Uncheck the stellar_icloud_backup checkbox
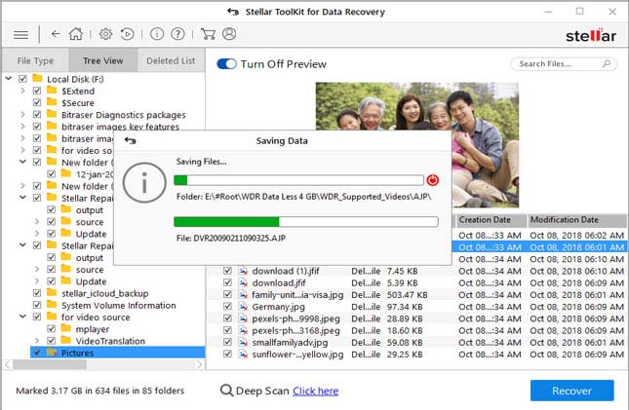Screen dimensions: 629x410 click(37, 293)
